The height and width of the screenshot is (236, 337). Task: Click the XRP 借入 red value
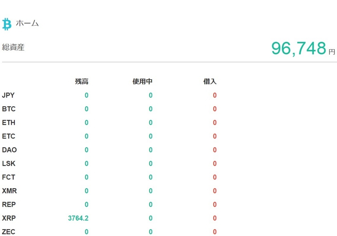215,218
